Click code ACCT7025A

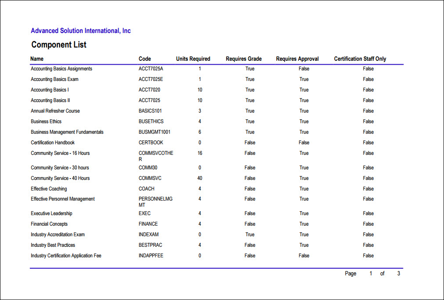(x=151, y=69)
